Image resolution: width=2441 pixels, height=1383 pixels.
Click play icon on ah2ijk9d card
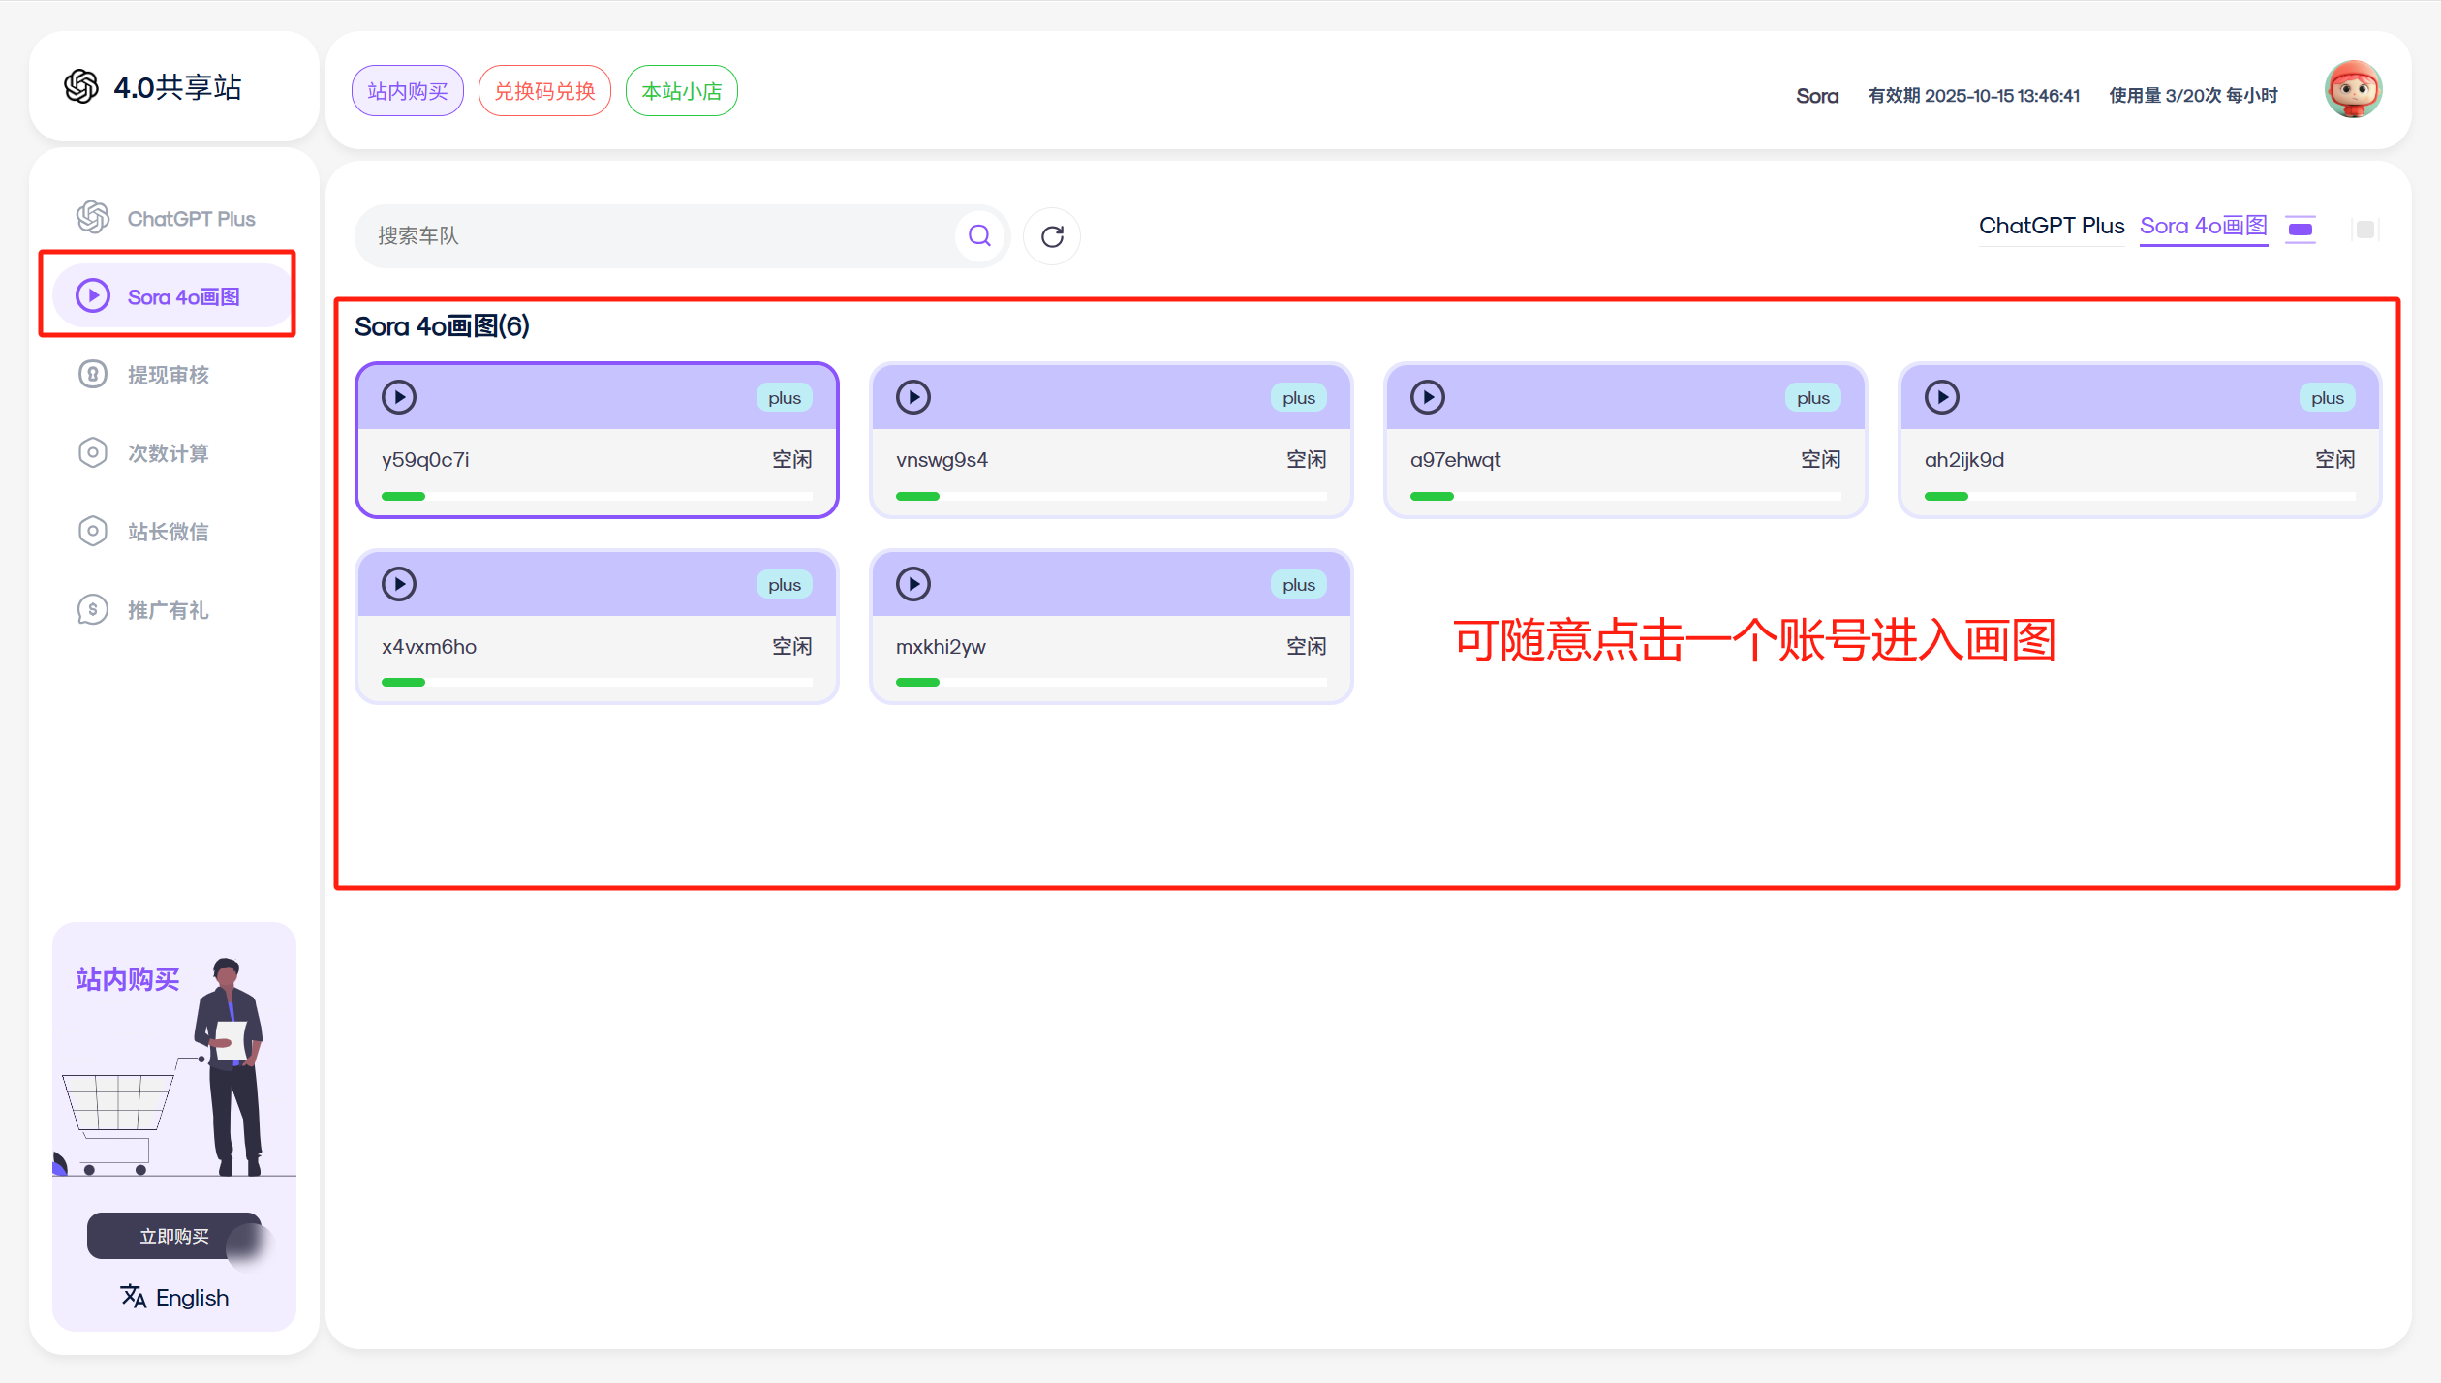1942,397
